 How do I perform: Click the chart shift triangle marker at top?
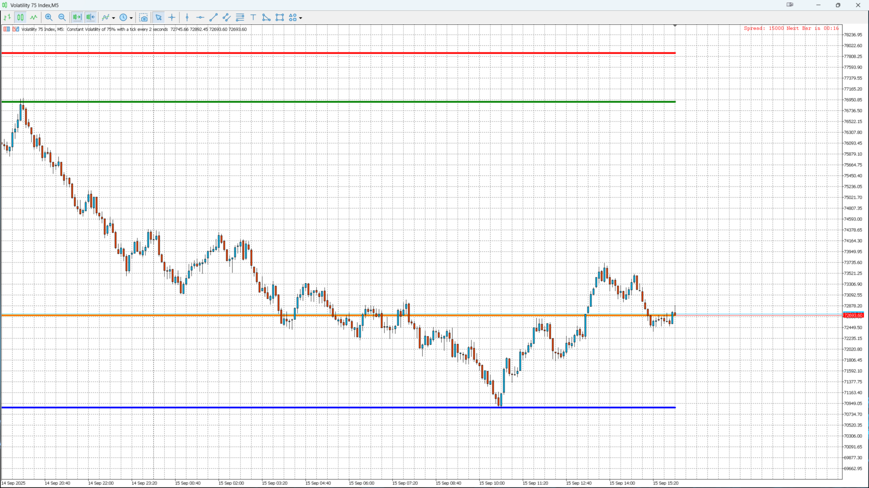[675, 26]
